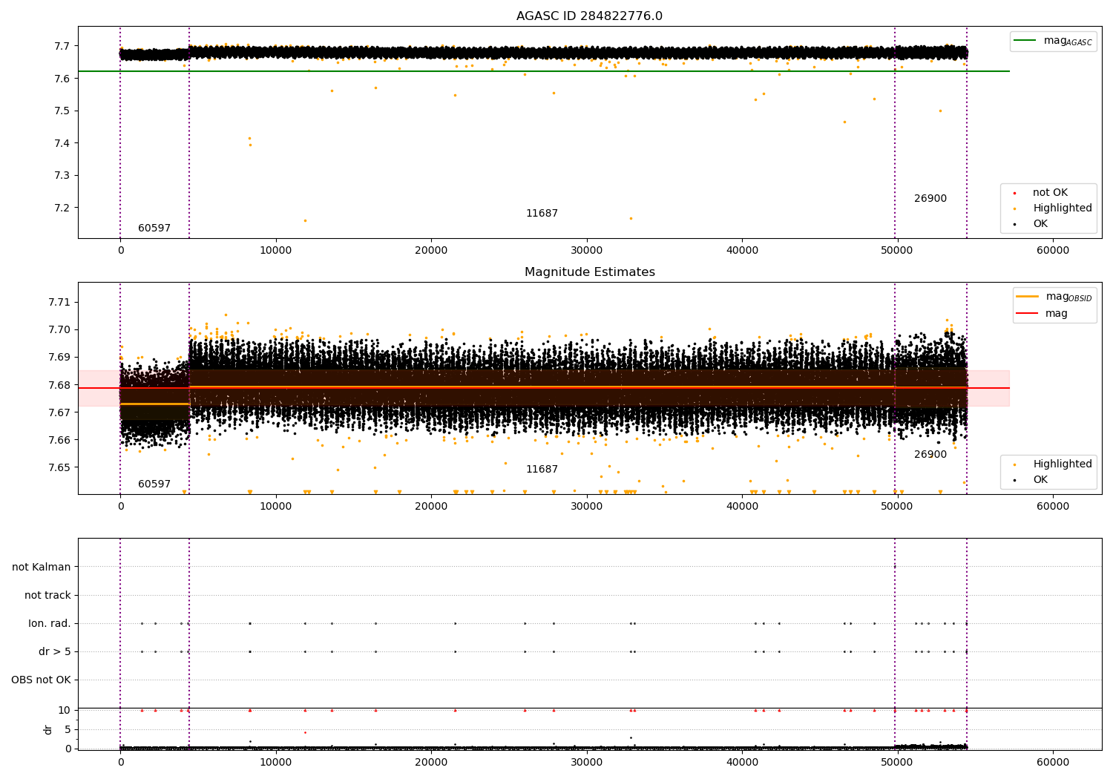Click obsid label 11687 in top plot
This screenshot has width=1113, height=779.
coord(542,214)
